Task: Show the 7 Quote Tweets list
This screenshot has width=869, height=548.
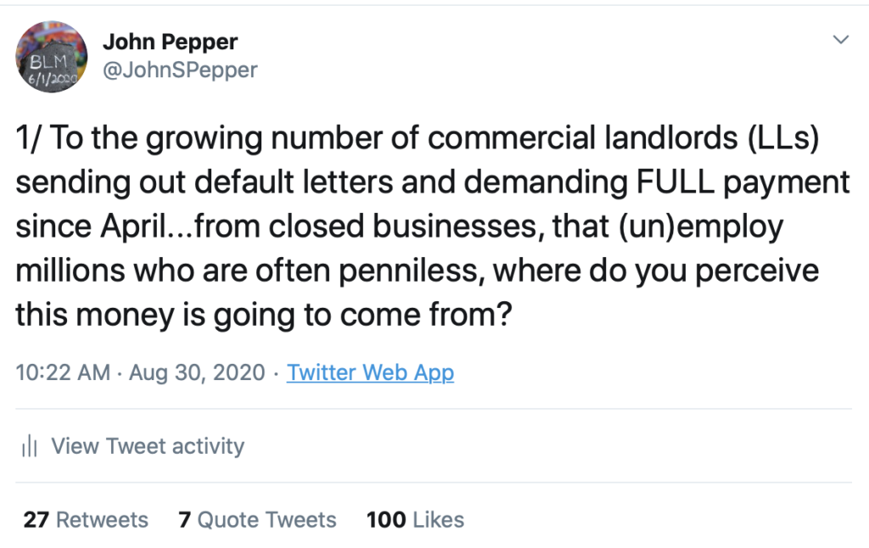Action: click(x=257, y=520)
